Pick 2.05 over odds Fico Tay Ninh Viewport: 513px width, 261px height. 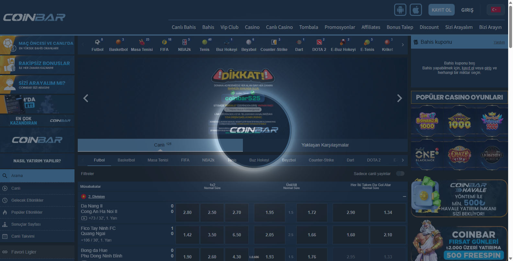click(x=269, y=235)
